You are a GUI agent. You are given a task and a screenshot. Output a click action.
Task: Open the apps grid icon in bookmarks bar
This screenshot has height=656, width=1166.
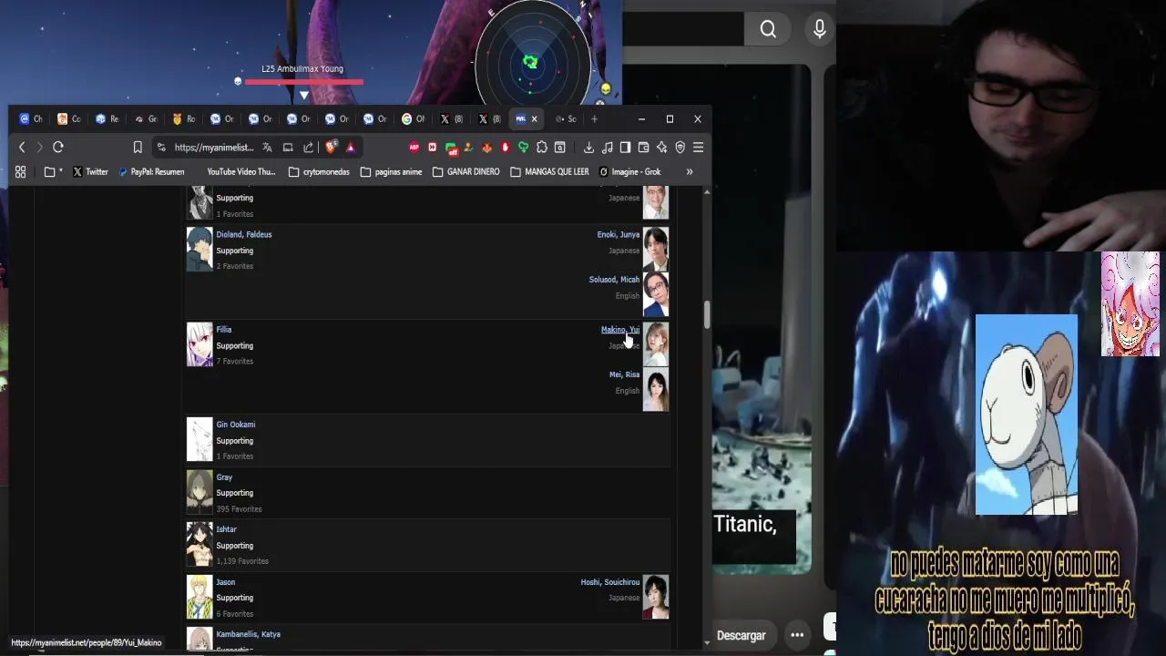(x=20, y=171)
